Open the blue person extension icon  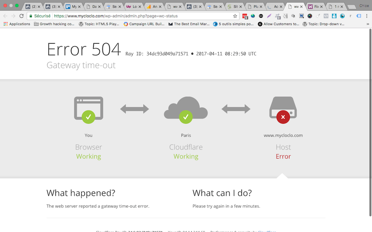click(x=334, y=16)
